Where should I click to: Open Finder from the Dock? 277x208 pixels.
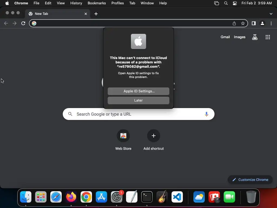[x=26, y=197]
